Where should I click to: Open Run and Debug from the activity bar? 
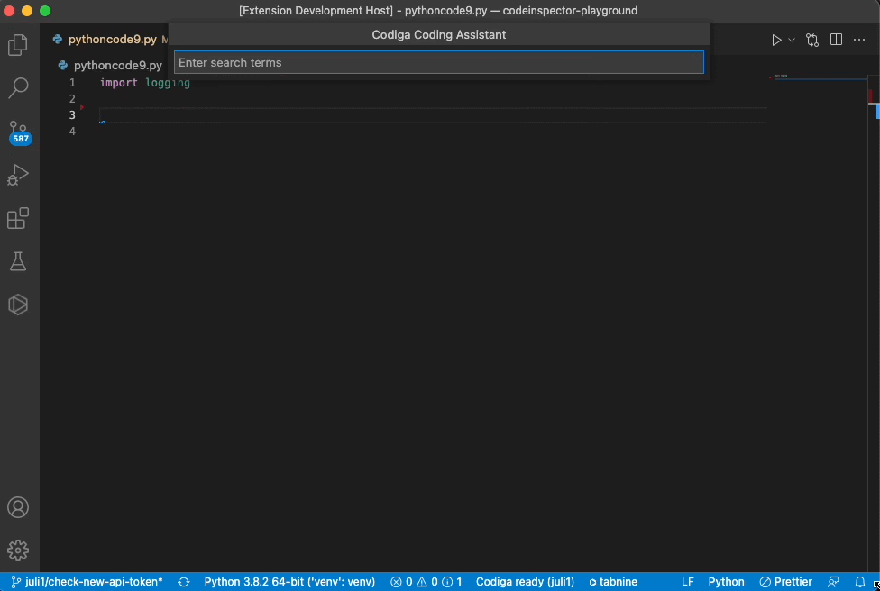click(x=20, y=175)
